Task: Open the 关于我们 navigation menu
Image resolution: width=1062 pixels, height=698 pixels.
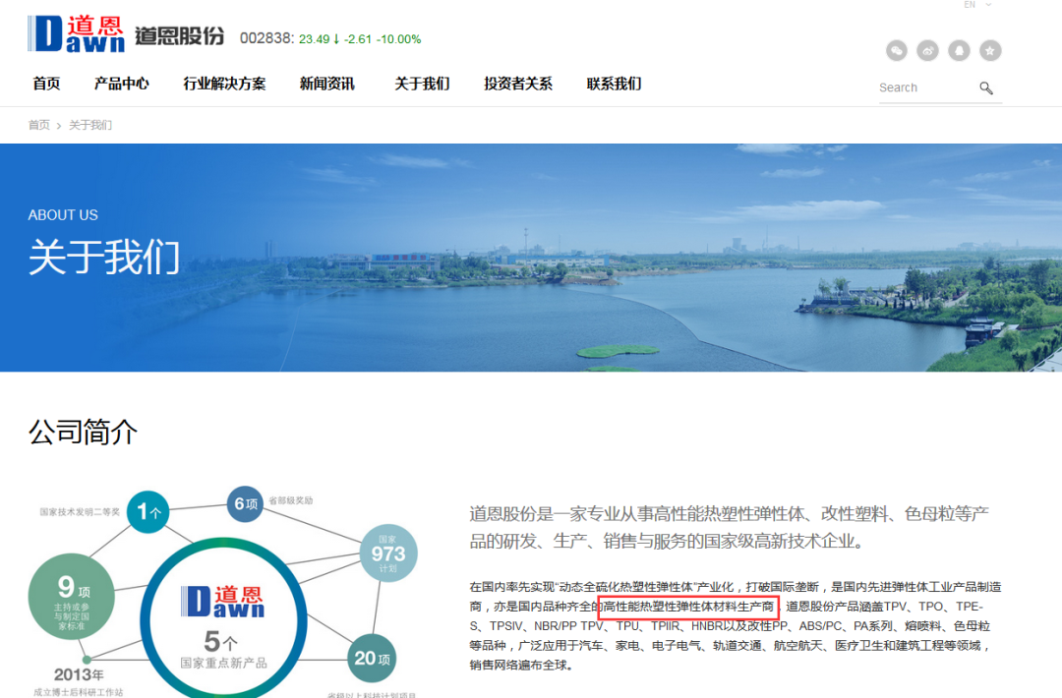Action: tap(423, 84)
